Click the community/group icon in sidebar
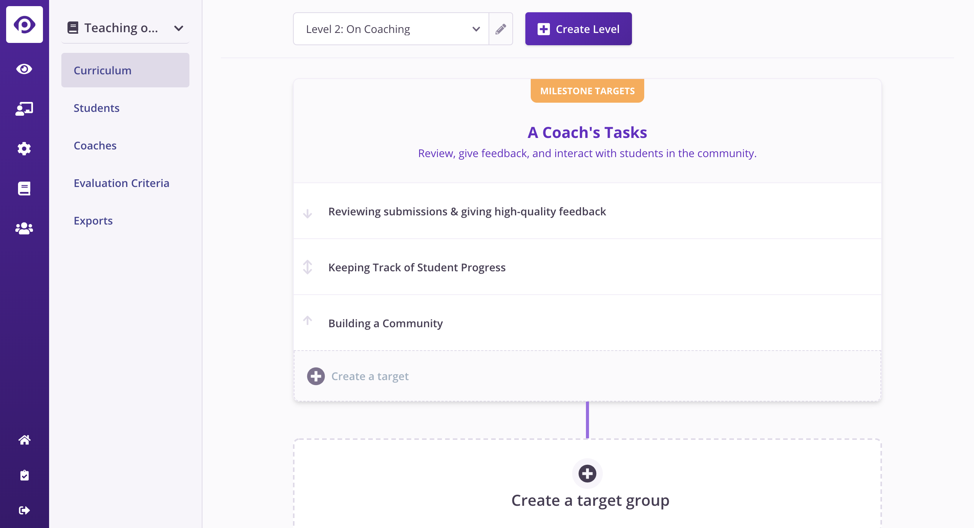 [x=24, y=228]
